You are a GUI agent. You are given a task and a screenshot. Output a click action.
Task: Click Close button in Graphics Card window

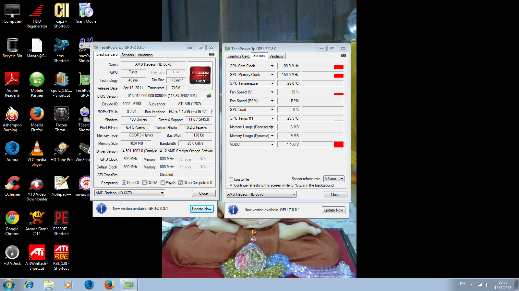coord(203,193)
